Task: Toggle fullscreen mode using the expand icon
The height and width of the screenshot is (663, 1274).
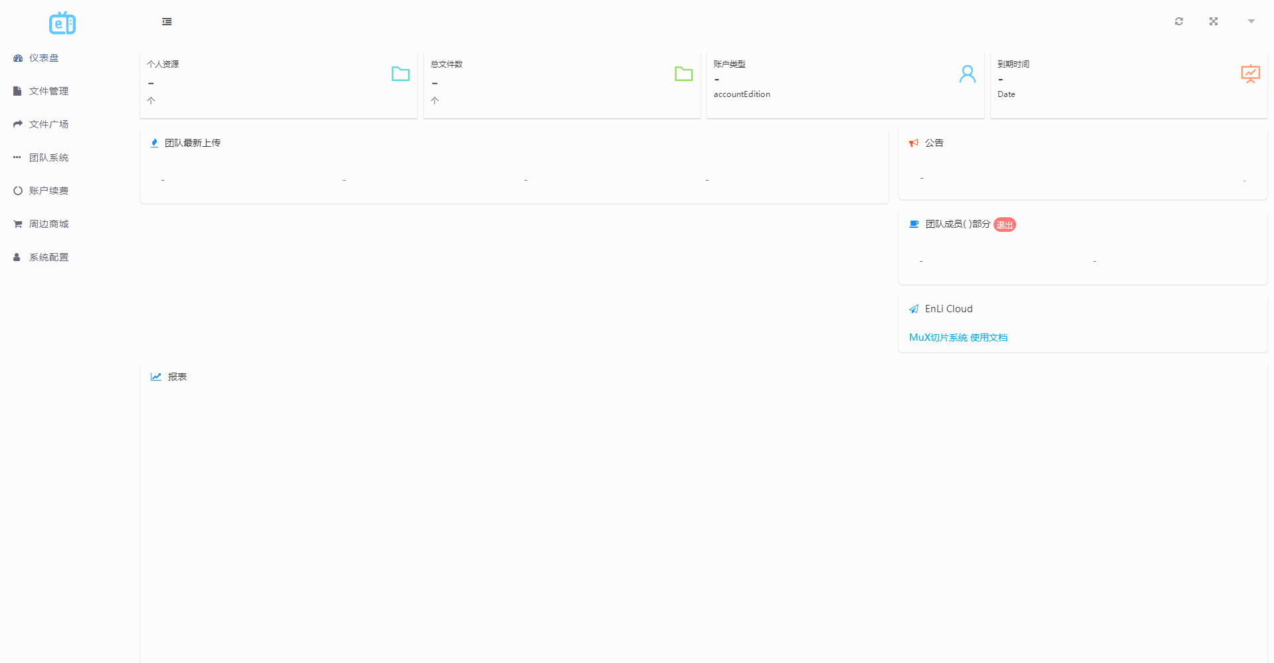Action: click(x=1213, y=21)
